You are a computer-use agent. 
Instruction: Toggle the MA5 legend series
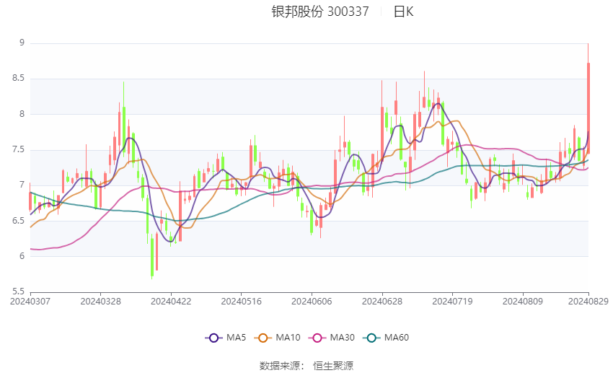point(226,338)
